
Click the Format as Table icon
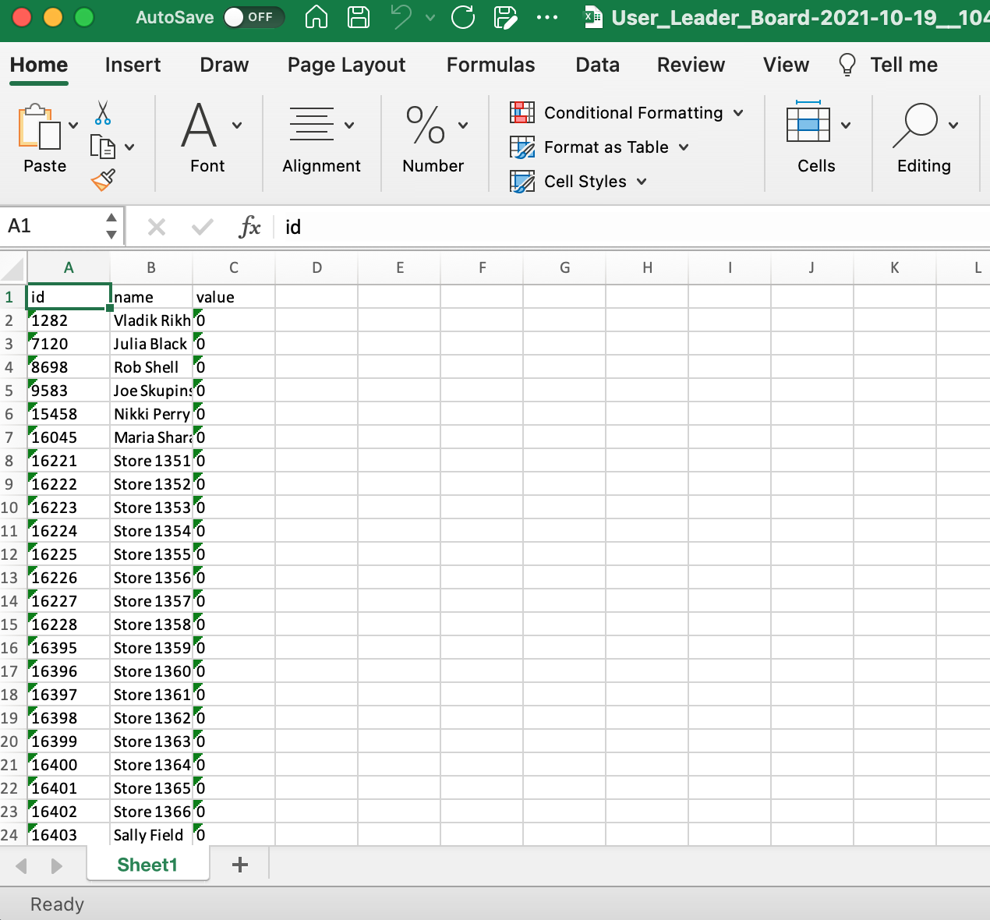(x=522, y=147)
